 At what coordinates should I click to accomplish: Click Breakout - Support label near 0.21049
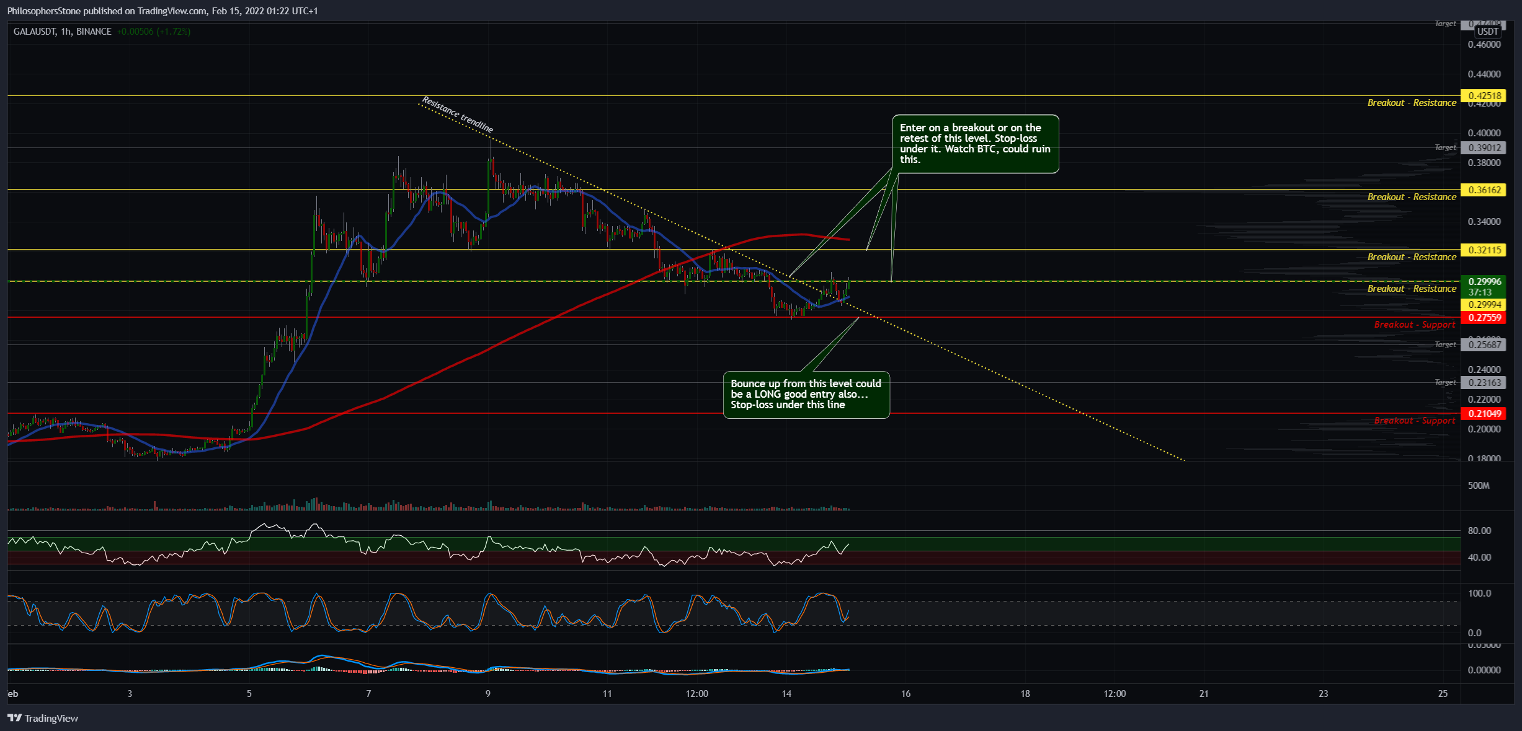pyautogui.click(x=1415, y=421)
